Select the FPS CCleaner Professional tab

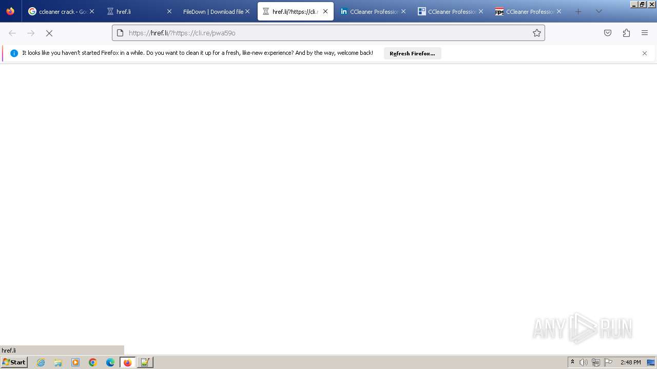529,11
